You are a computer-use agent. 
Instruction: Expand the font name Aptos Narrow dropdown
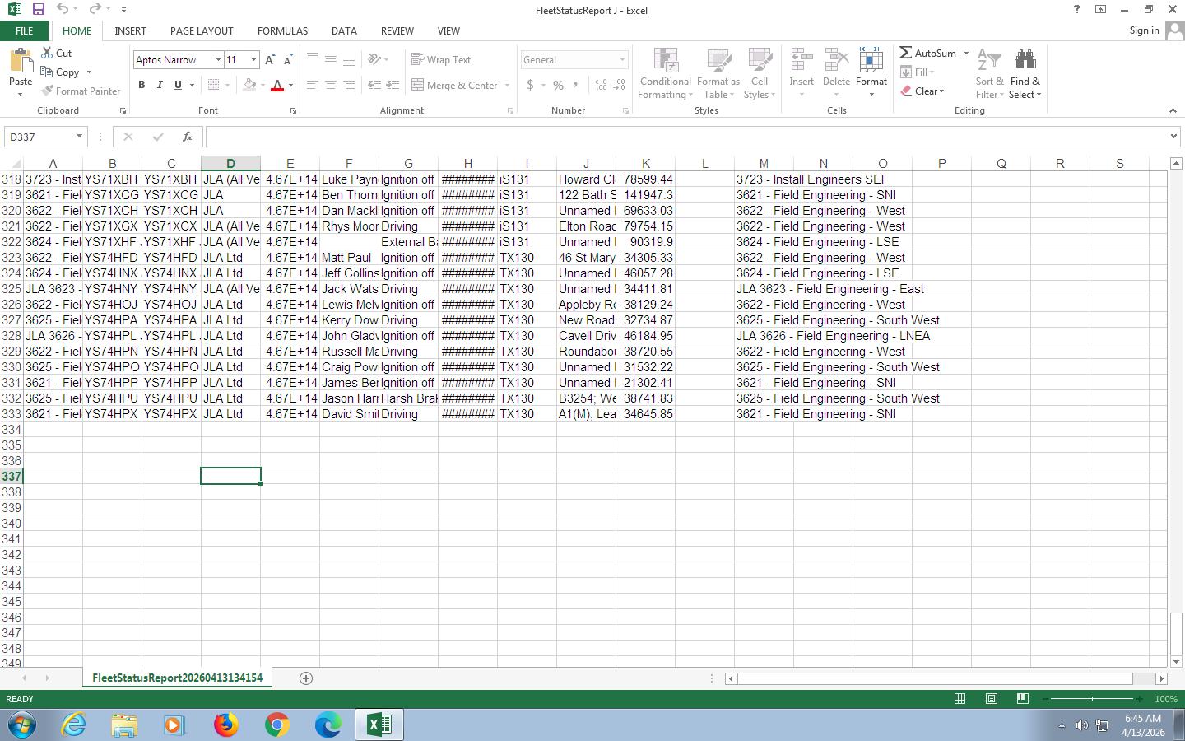coord(218,60)
